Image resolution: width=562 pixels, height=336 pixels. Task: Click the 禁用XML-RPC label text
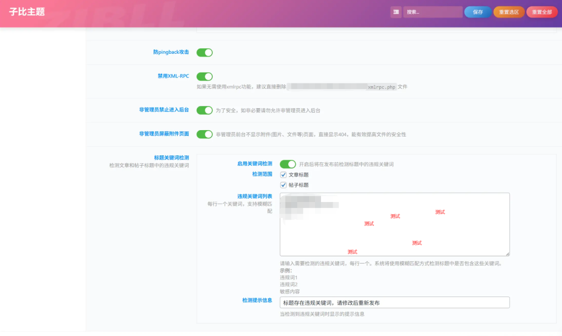coord(173,76)
